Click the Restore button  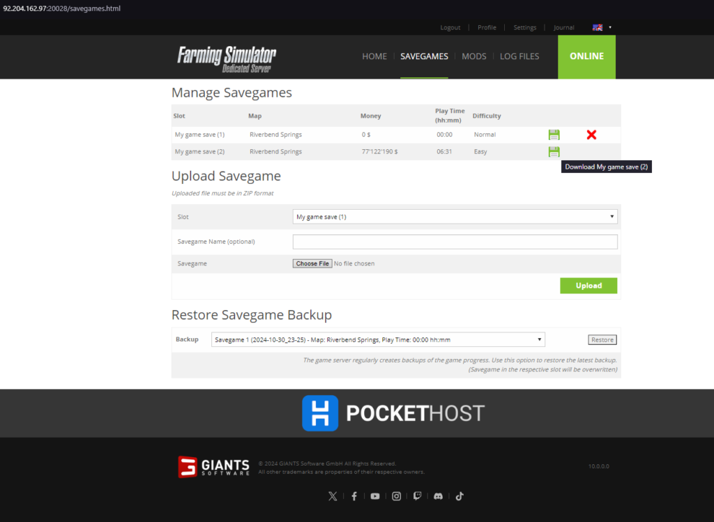tap(602, 339)
